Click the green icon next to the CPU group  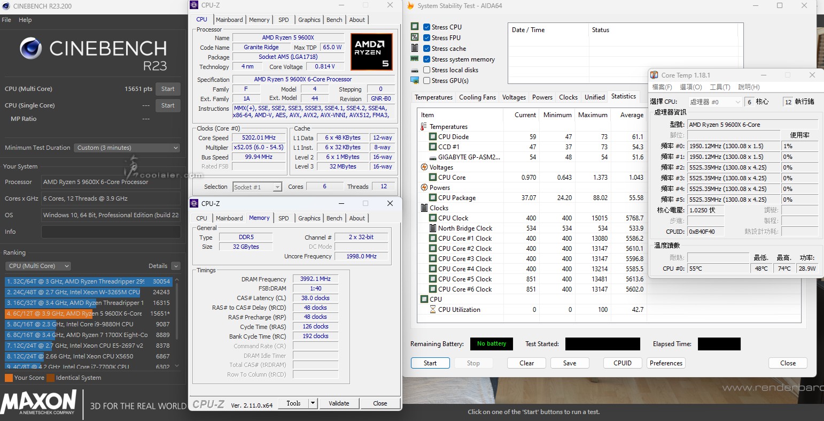425,300
